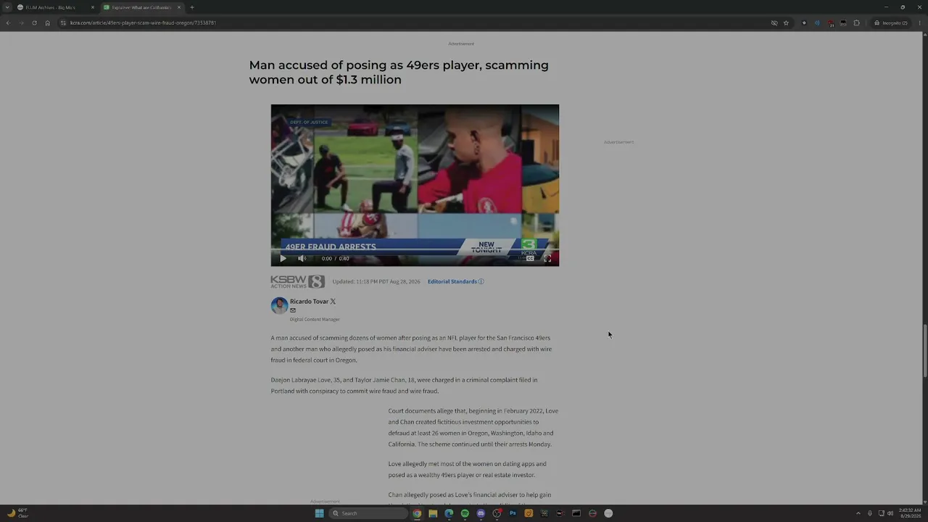Image resolution: width=928 pixels, height=522 pixels.
Task: Launch Microsoft Edge from the taskbar
Action: pyautogui.click(x=449, y=513)
